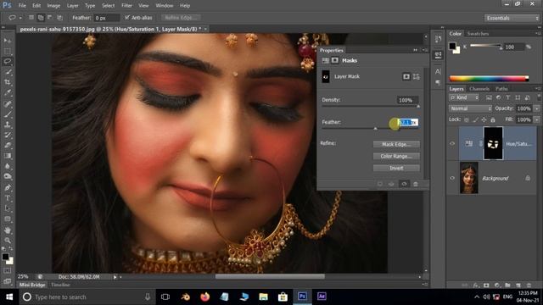This screenshot has width=543, height=305.
Task: Select the Rectangular Marquee tool
Action: tap(8, 51)
